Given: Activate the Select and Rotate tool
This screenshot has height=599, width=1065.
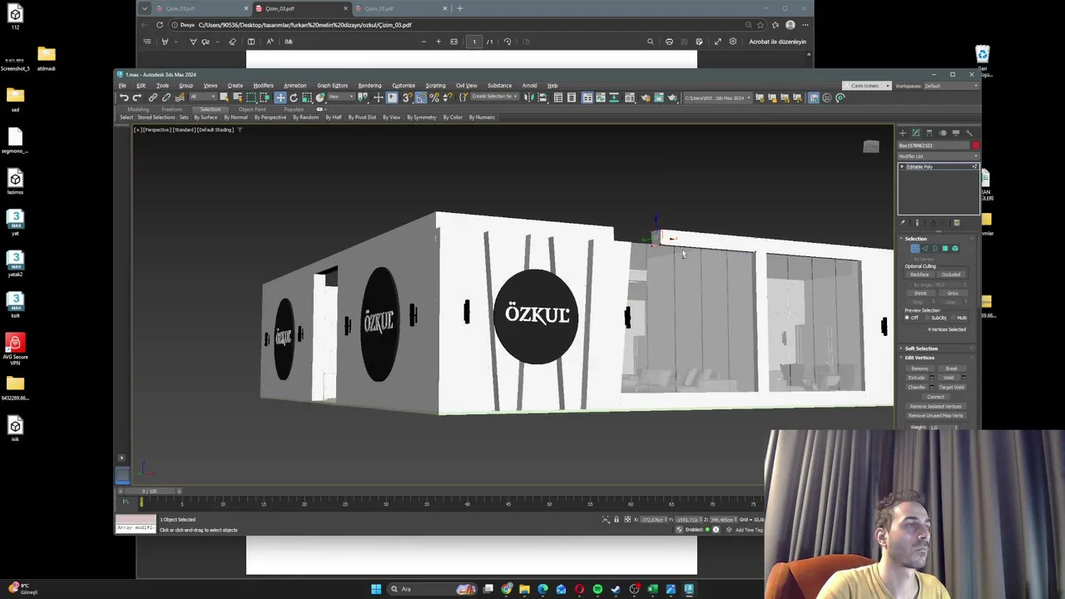Looking at the screenshot, I should pyautogui.click(x=294, y=97).
